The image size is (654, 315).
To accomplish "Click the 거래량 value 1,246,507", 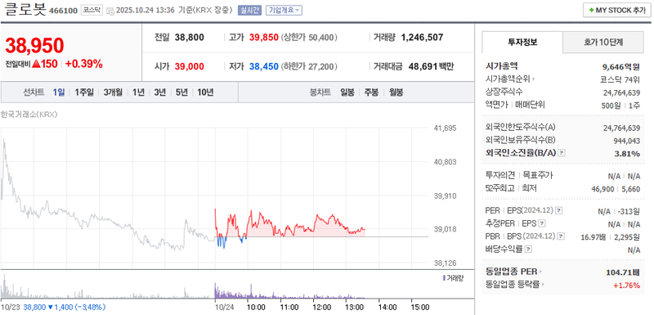I will [x=422, y=38].
